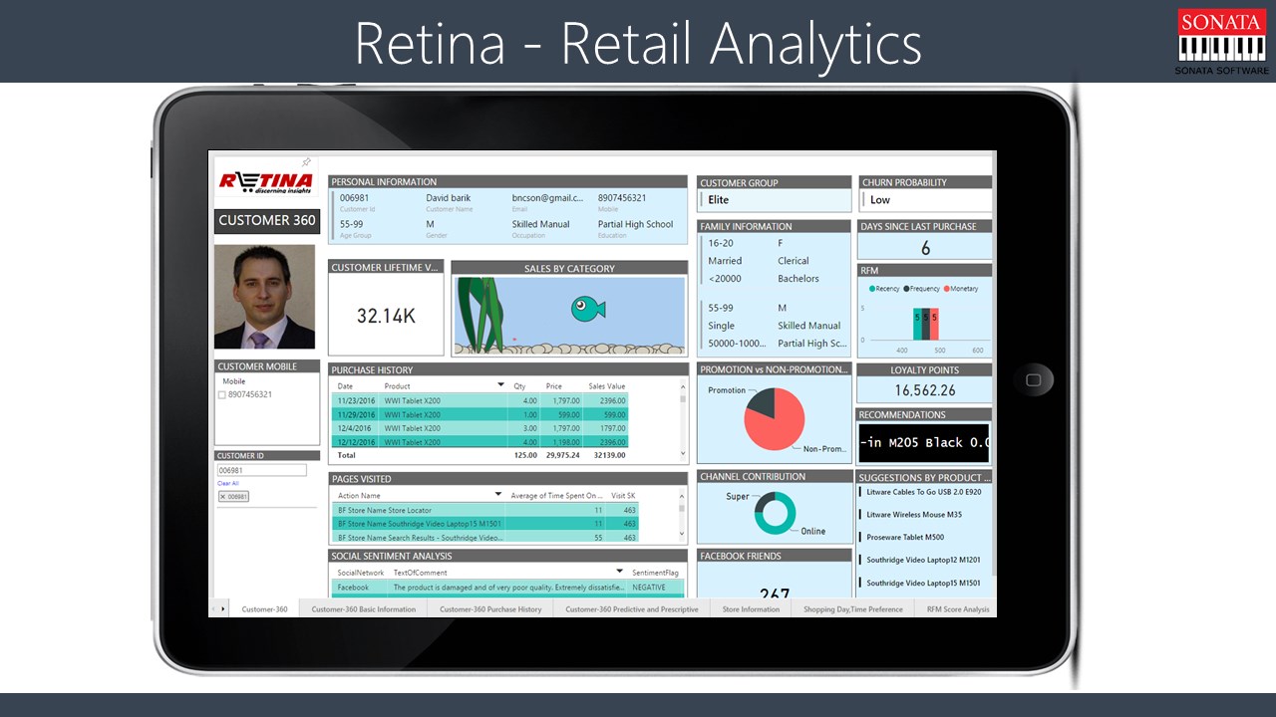Select the 11/23/2016 purchase row
The image size is (1276, 717).
480,401
